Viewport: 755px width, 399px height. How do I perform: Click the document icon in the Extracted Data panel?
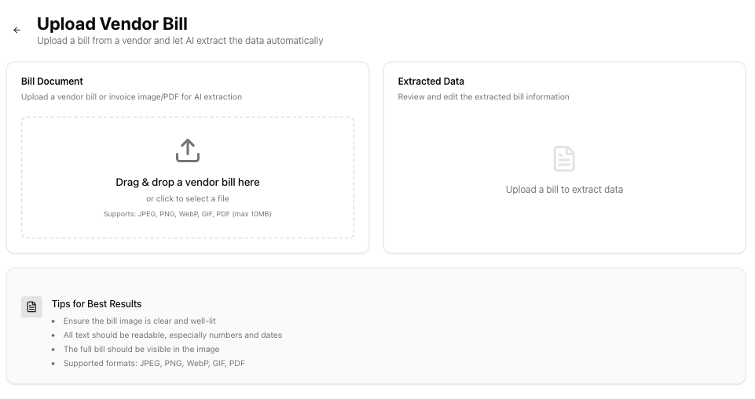564,158
